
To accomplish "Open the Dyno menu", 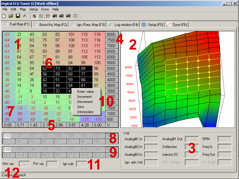I will [x=45, y=9].
